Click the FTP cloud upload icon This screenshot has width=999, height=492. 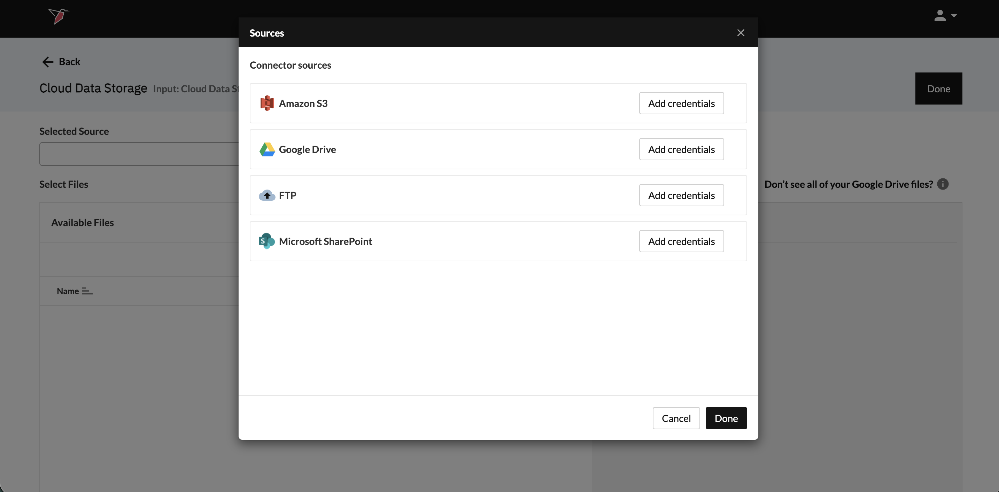267,195
